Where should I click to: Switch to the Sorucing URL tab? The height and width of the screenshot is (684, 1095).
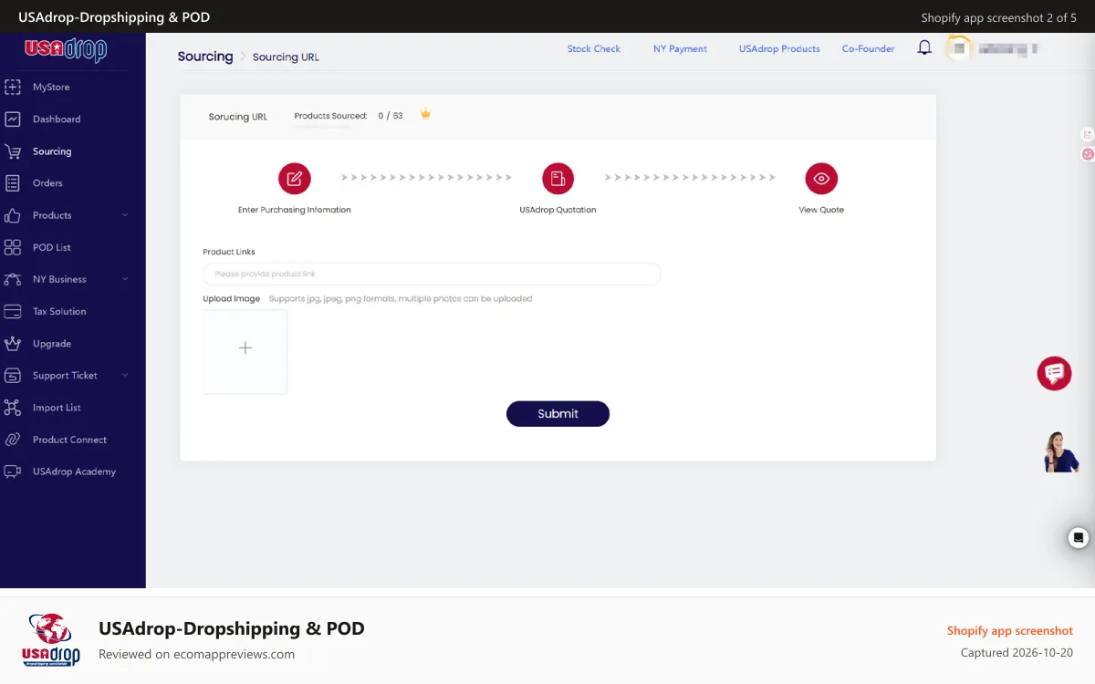tap(238, 117)
